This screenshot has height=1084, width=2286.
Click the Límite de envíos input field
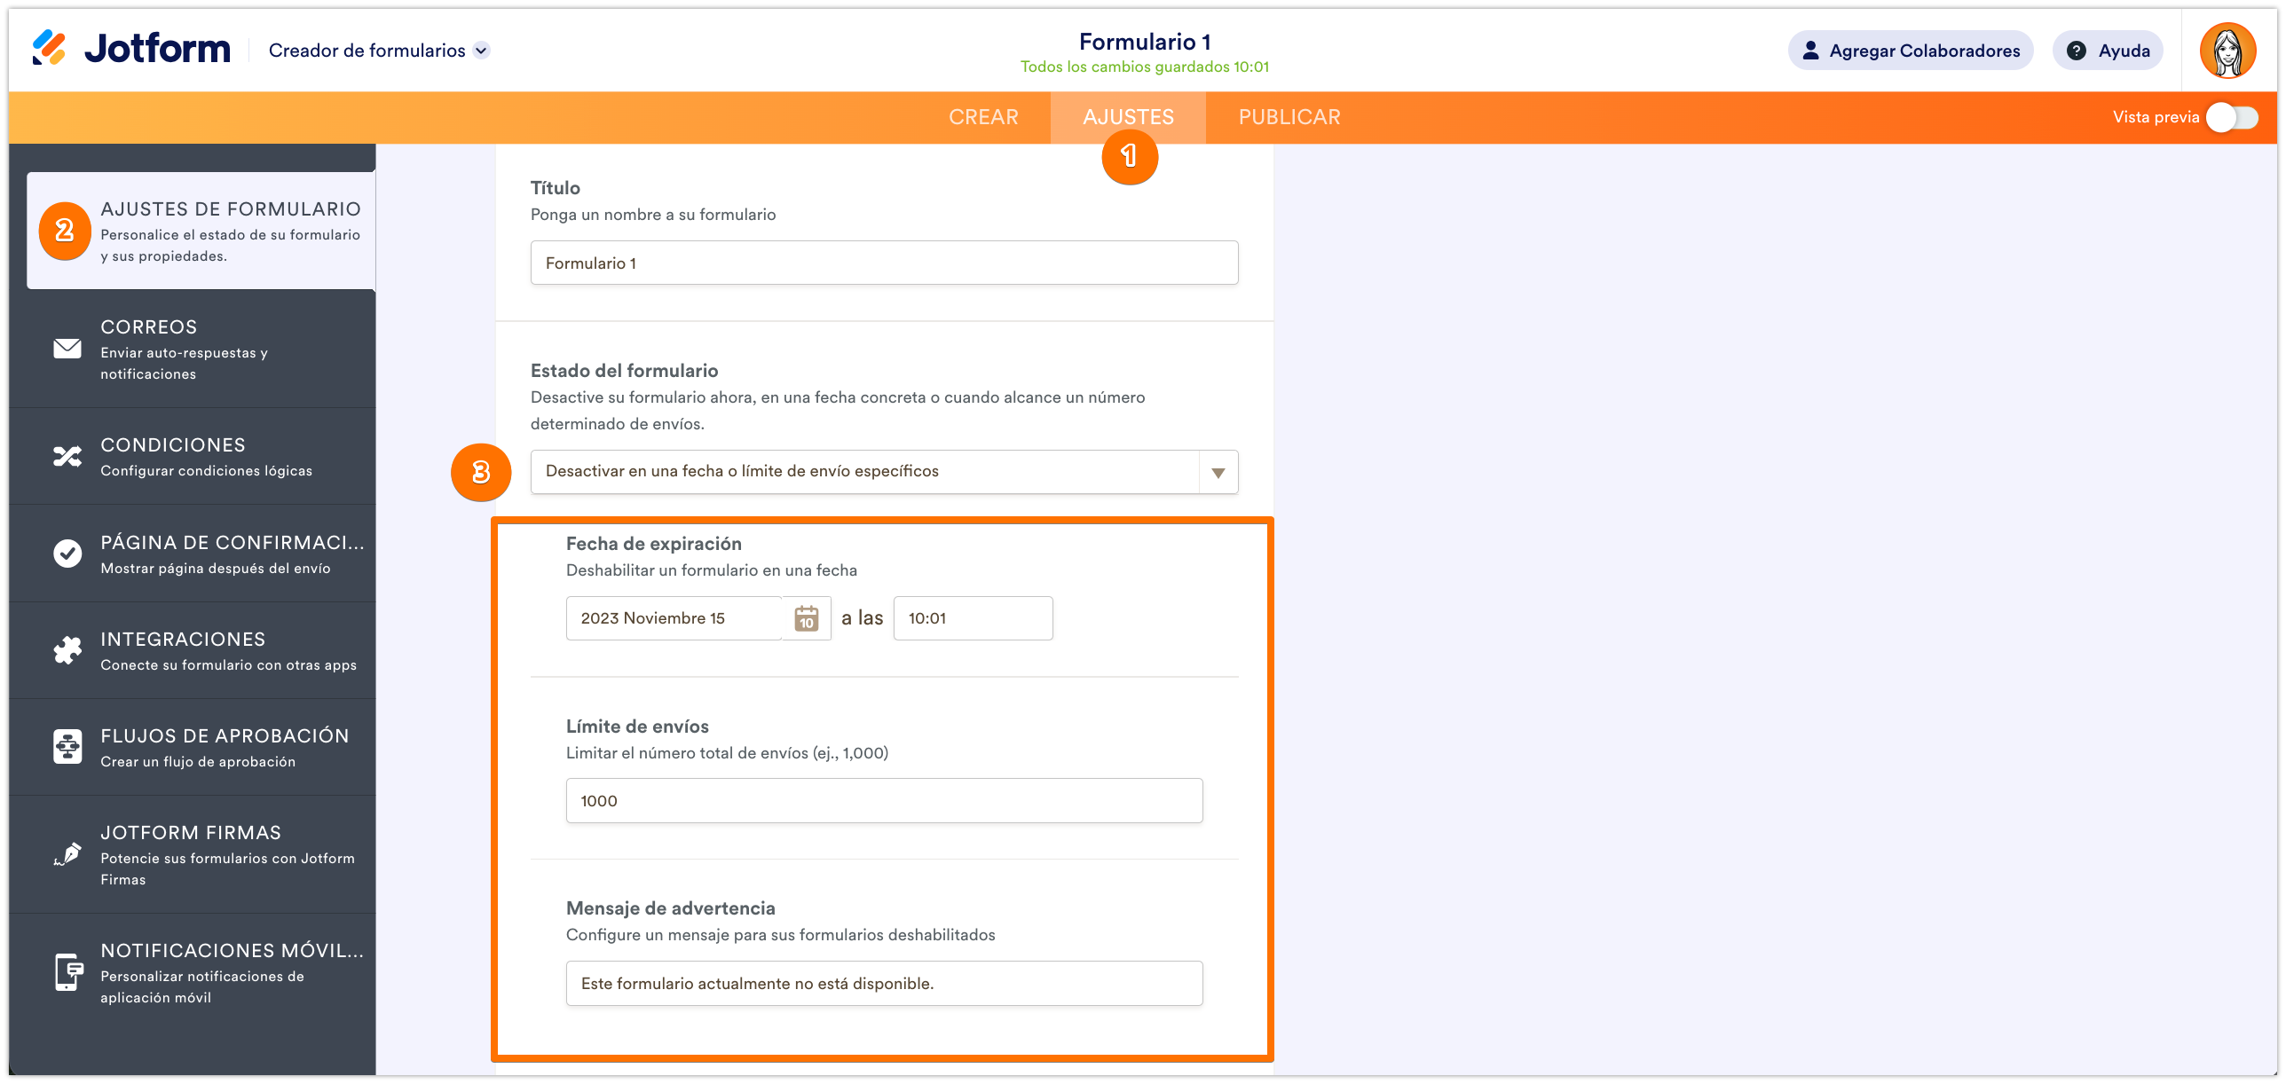click(x=884, y=801)
